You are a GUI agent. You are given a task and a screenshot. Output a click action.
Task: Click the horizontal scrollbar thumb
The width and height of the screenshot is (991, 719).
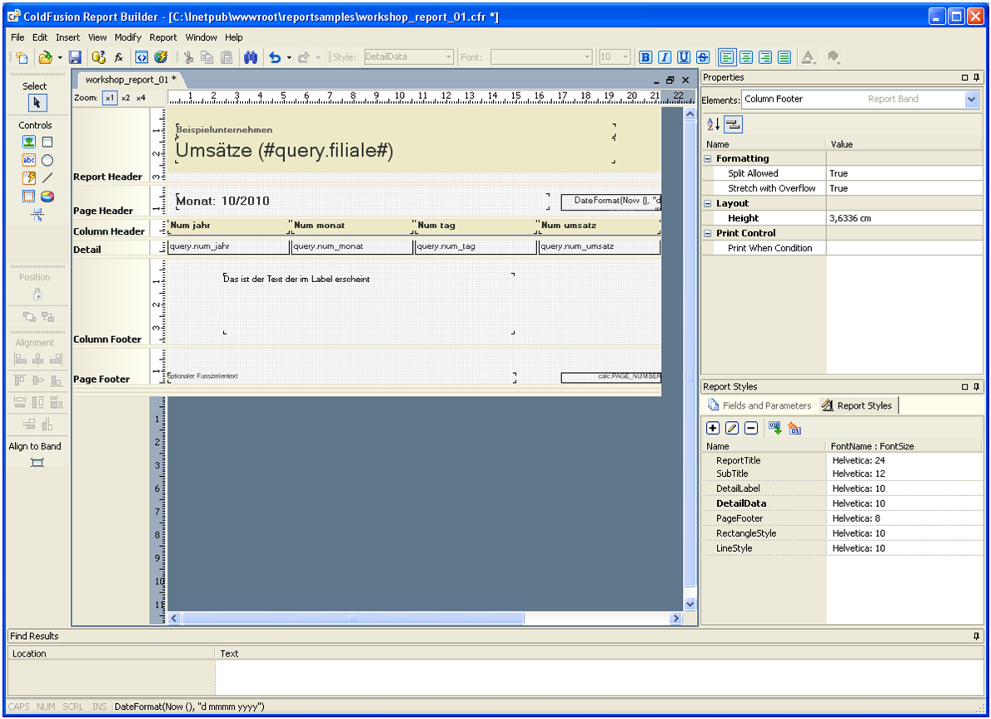[353, 618]
